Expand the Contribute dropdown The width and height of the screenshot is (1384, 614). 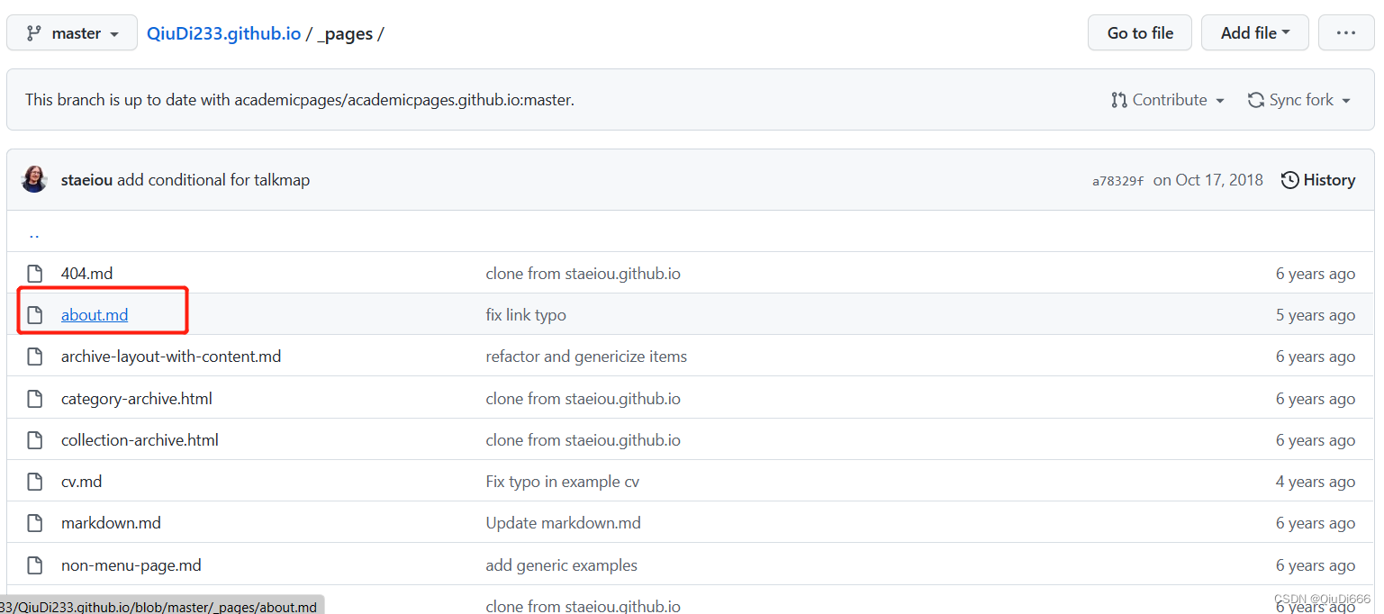click(x=1168, y=100)
